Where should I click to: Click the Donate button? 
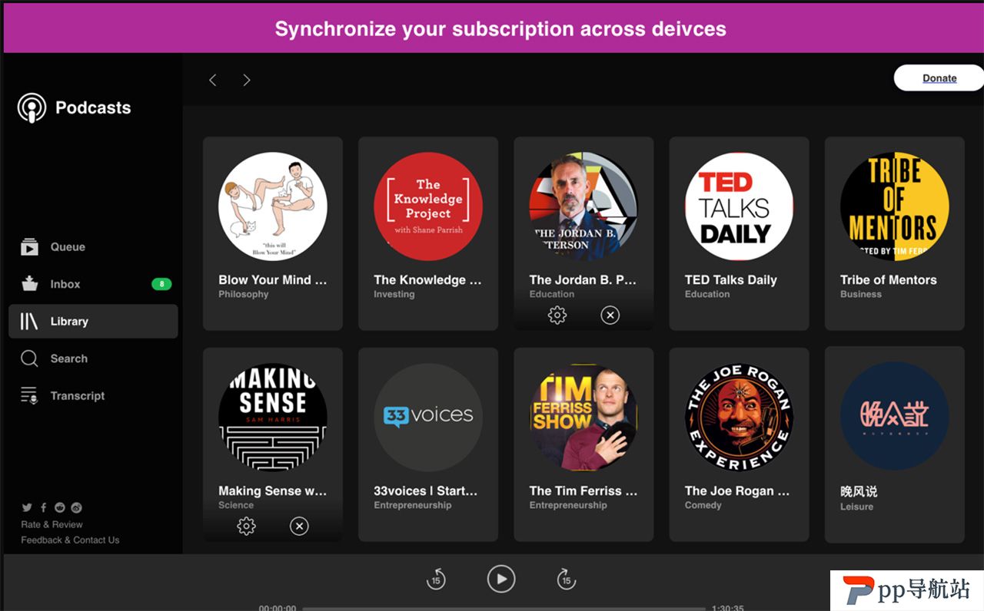(x=939, y=78)
